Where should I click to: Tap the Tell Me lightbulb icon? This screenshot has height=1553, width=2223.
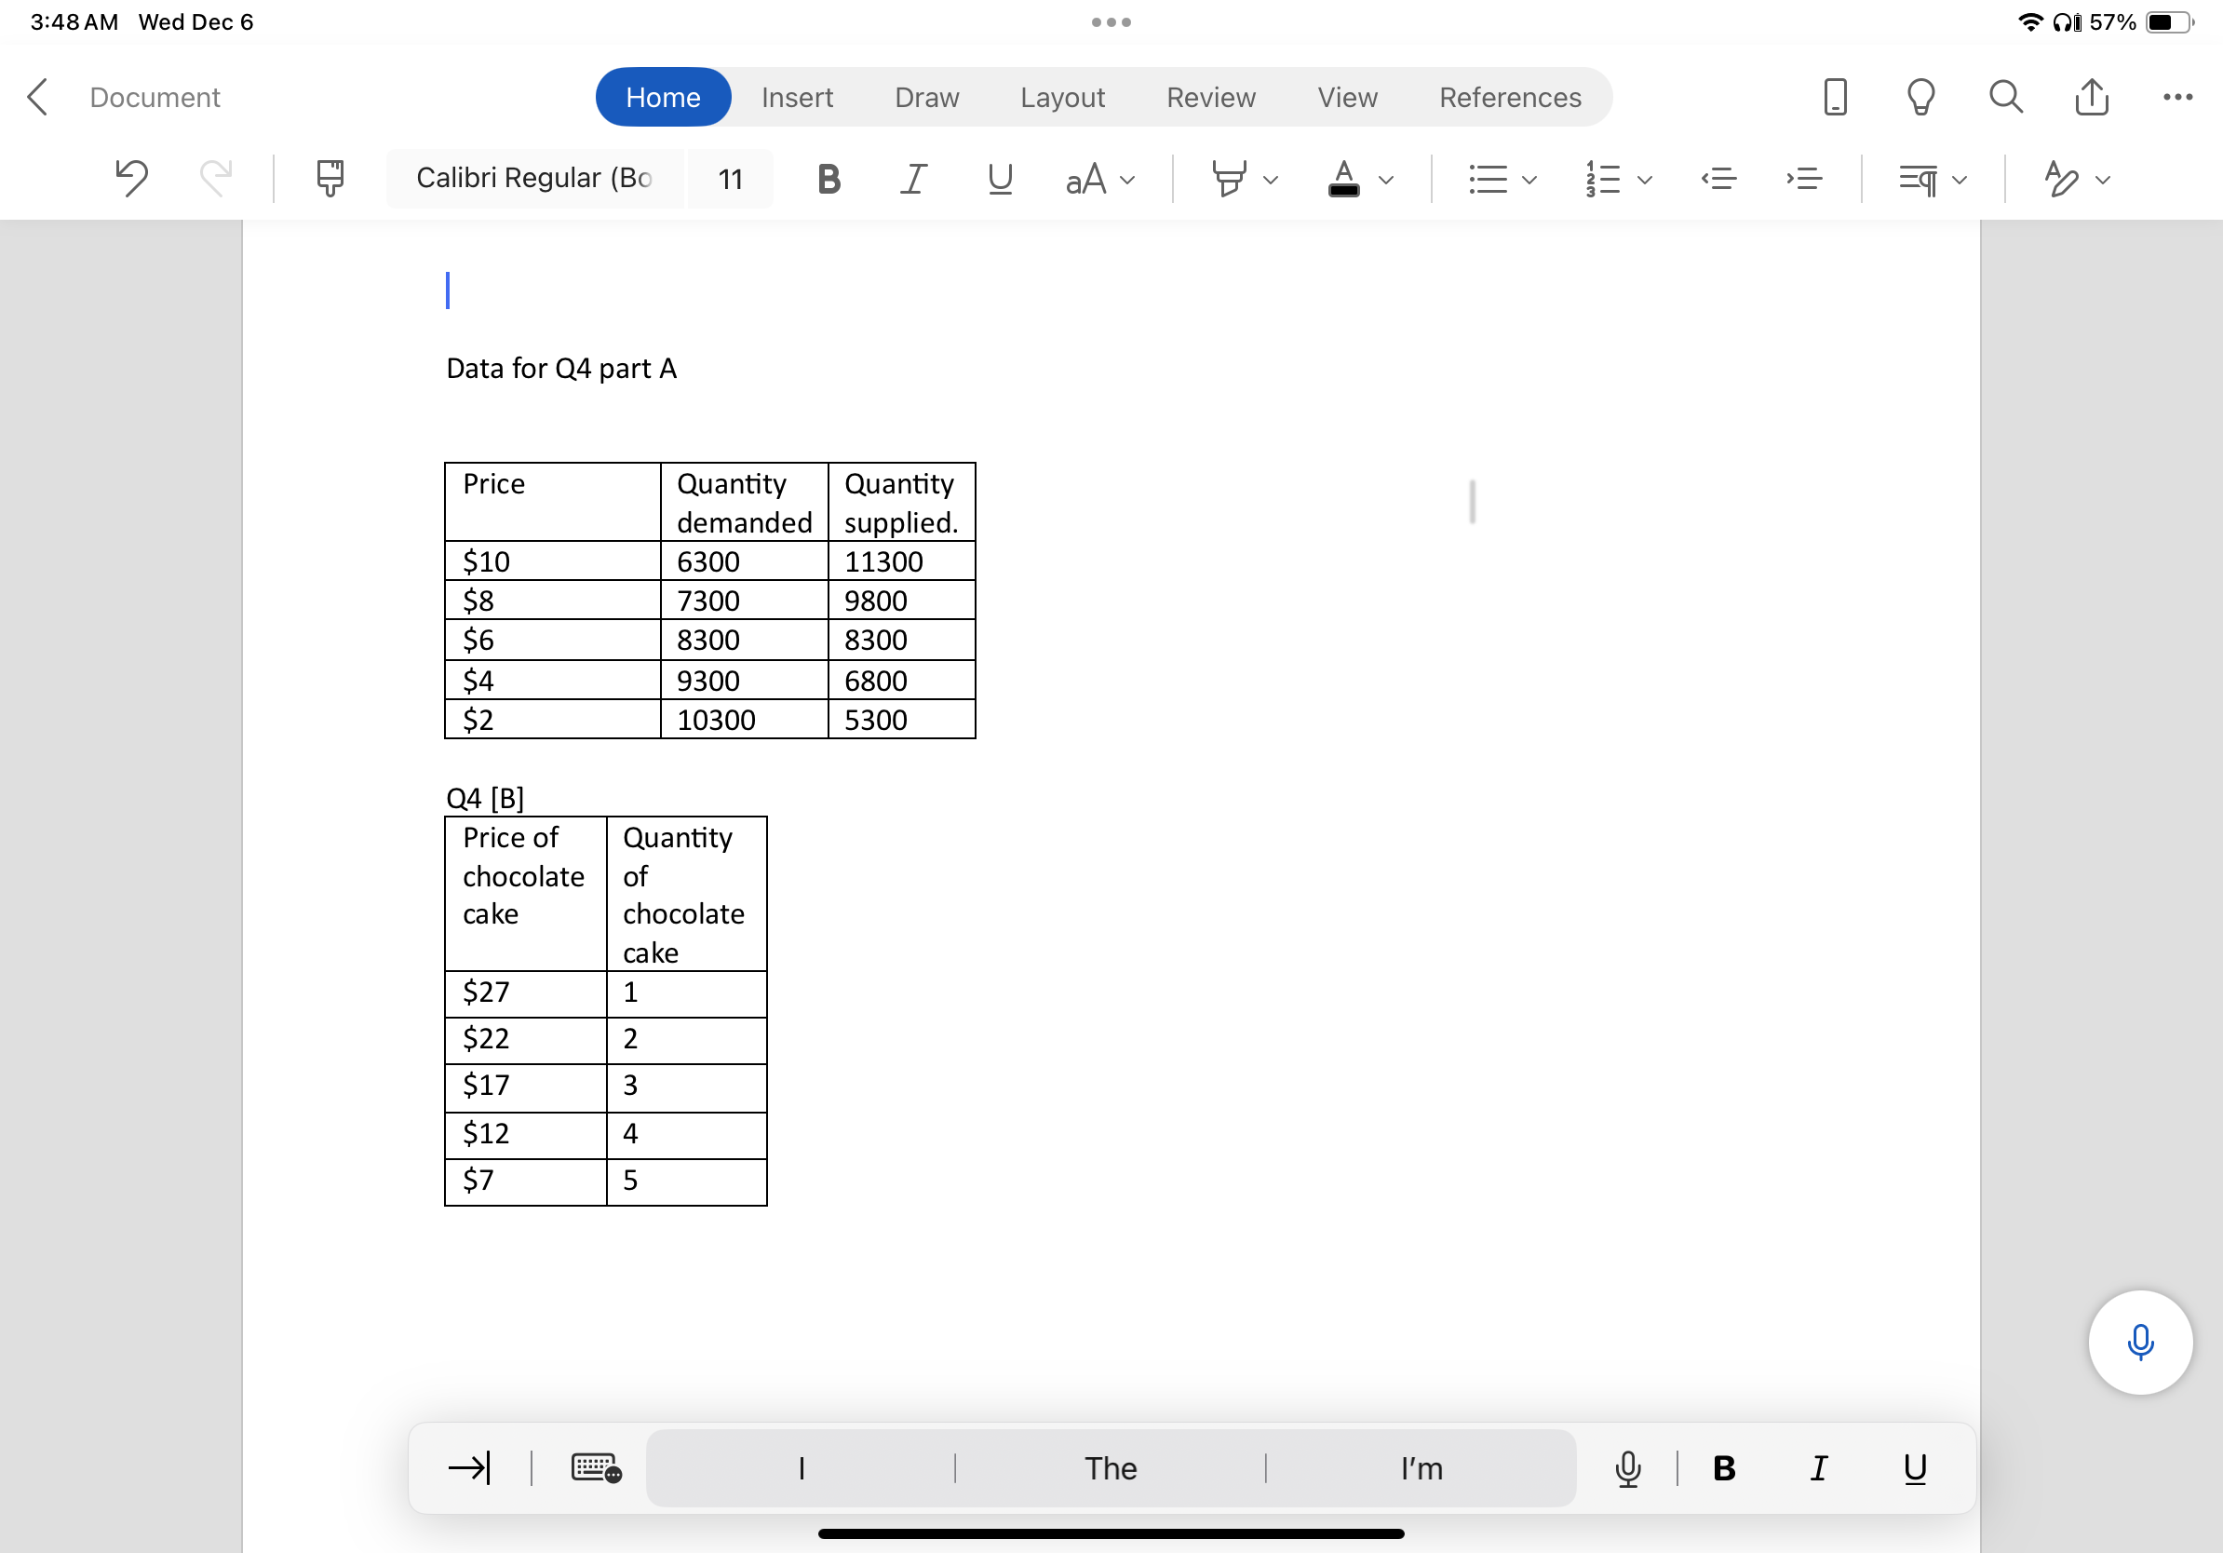(1920, 97)
